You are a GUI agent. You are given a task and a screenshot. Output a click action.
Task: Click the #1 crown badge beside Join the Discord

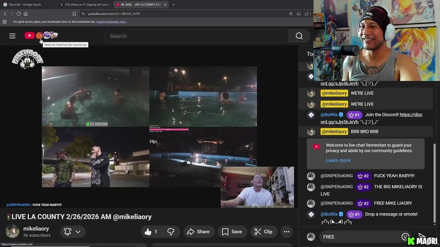354,115
